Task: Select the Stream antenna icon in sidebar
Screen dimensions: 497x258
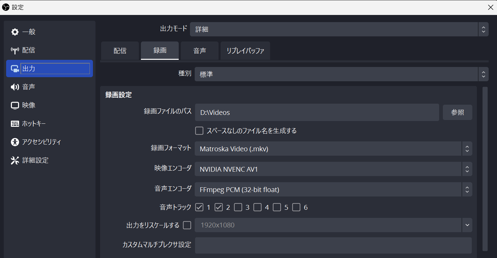Action: pos(15,50)
